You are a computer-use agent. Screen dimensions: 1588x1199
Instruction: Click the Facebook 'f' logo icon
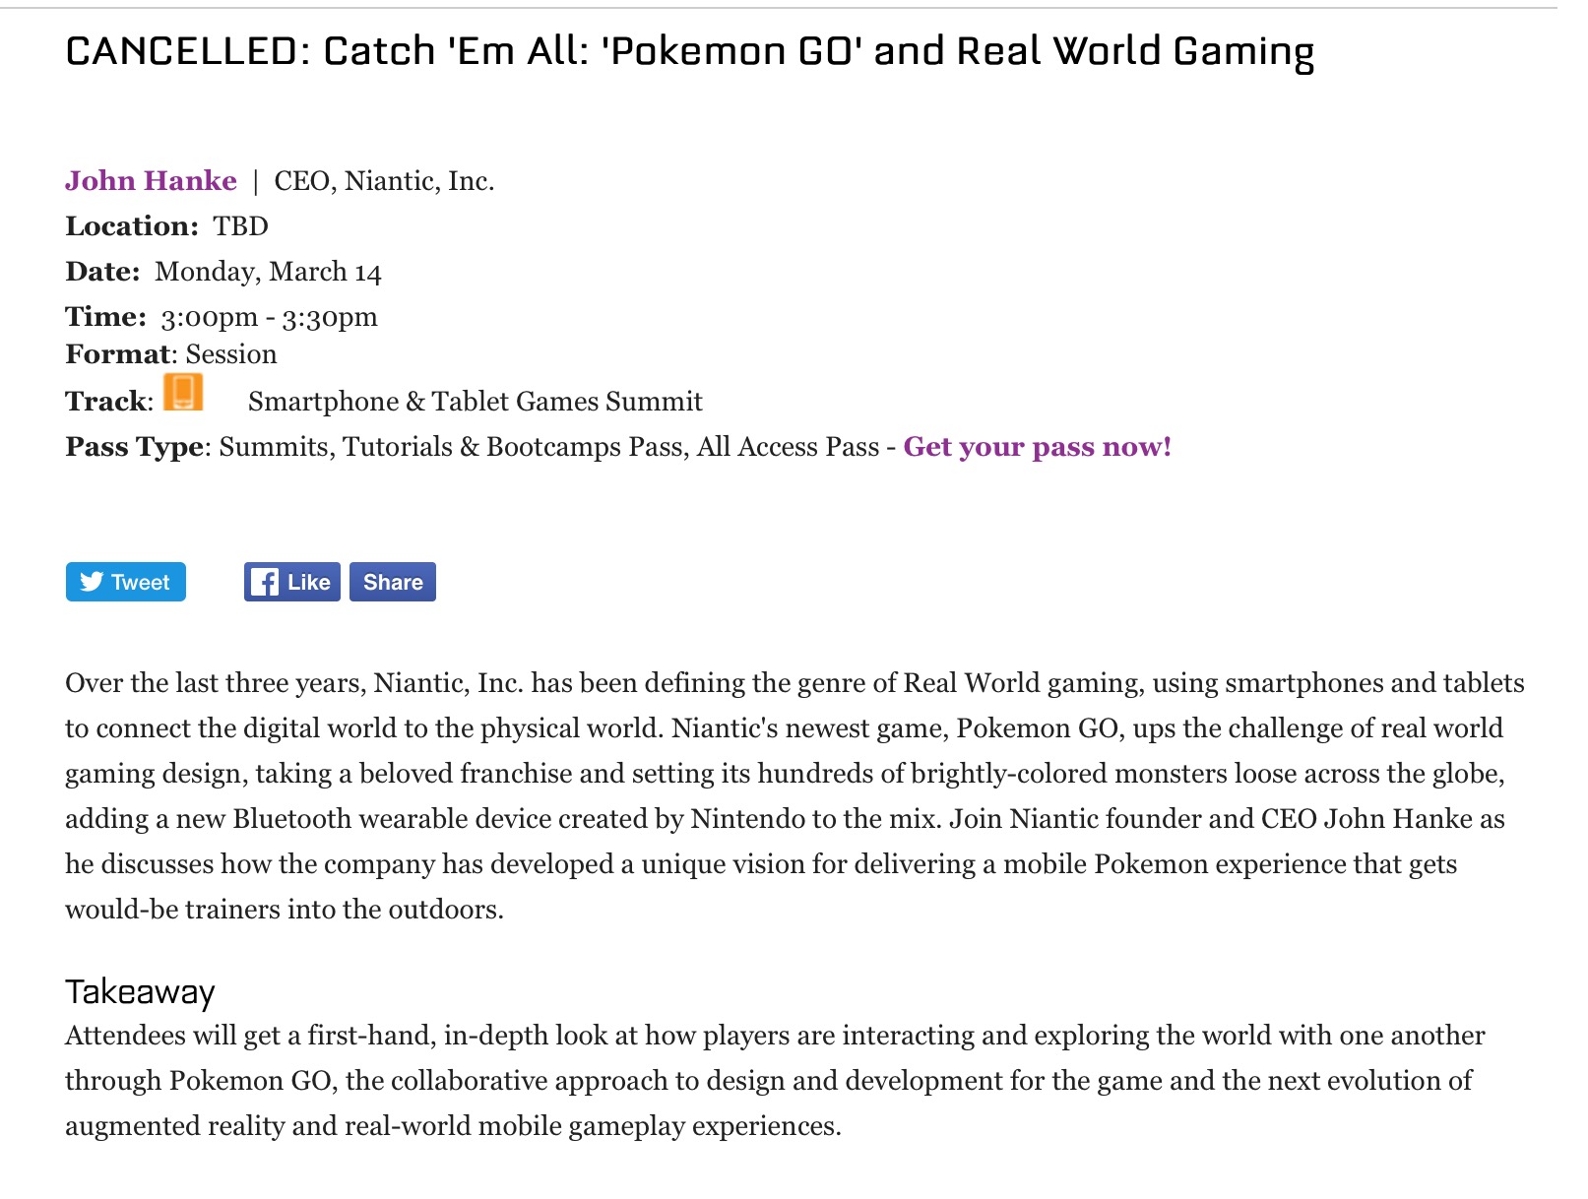[x=264, y=582]
